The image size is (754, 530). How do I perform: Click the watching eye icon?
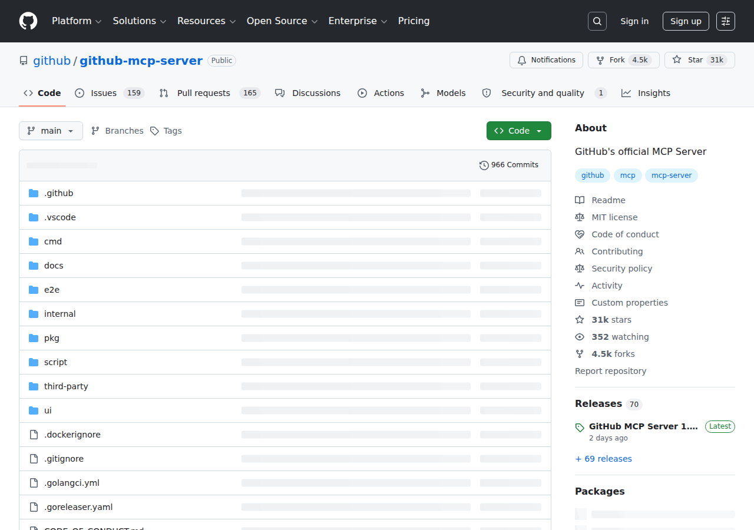[x=580, y=337]
